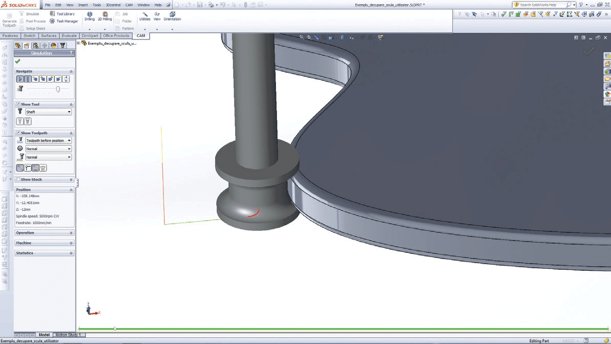Open File Explorer folder icon in task pane
Viewport: 611px width, 344px height.
[607, 79]
